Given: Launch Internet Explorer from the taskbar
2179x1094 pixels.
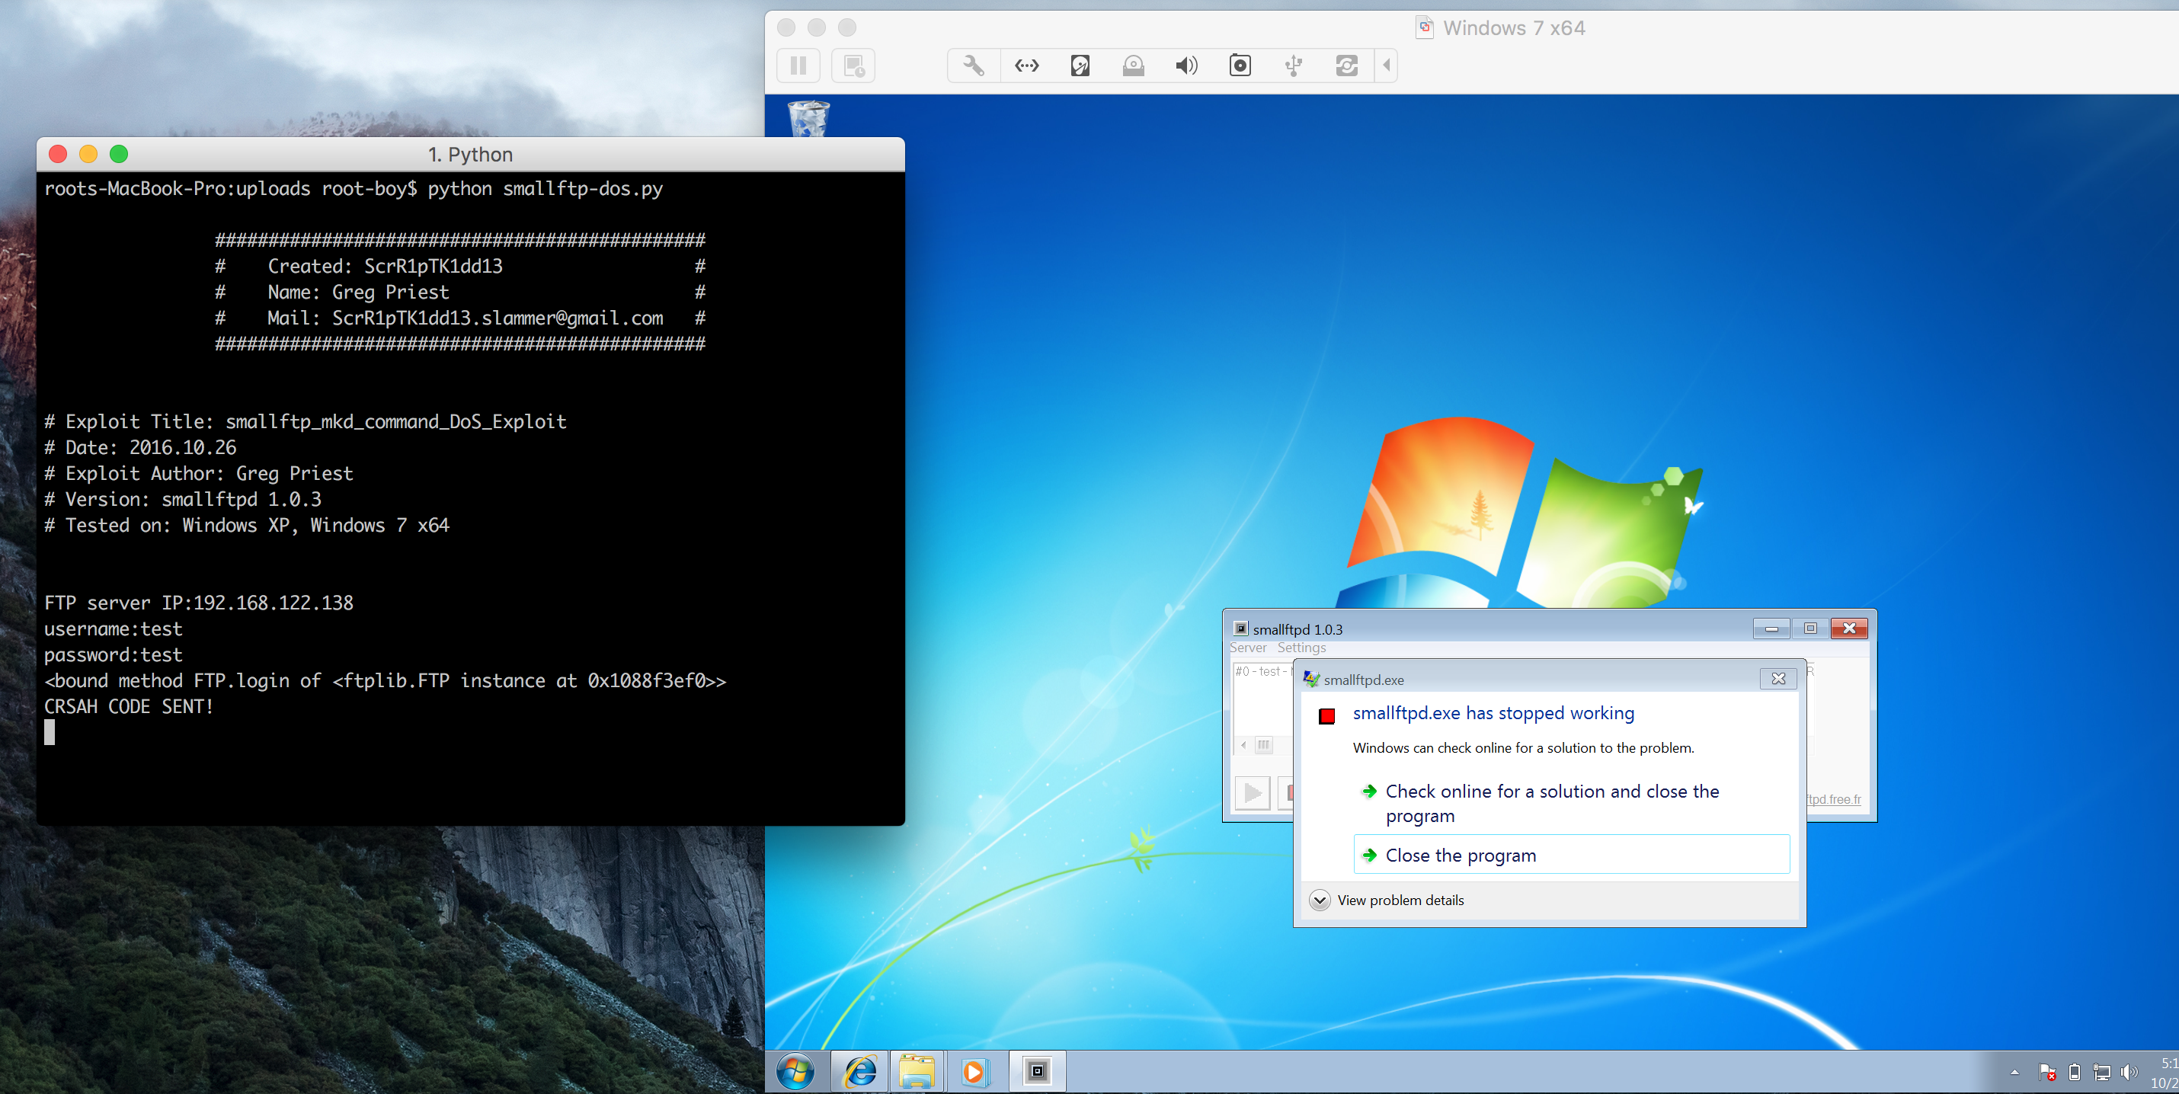Looking at the screenshot, I should pyautogui.click(x=860, y=1072).
